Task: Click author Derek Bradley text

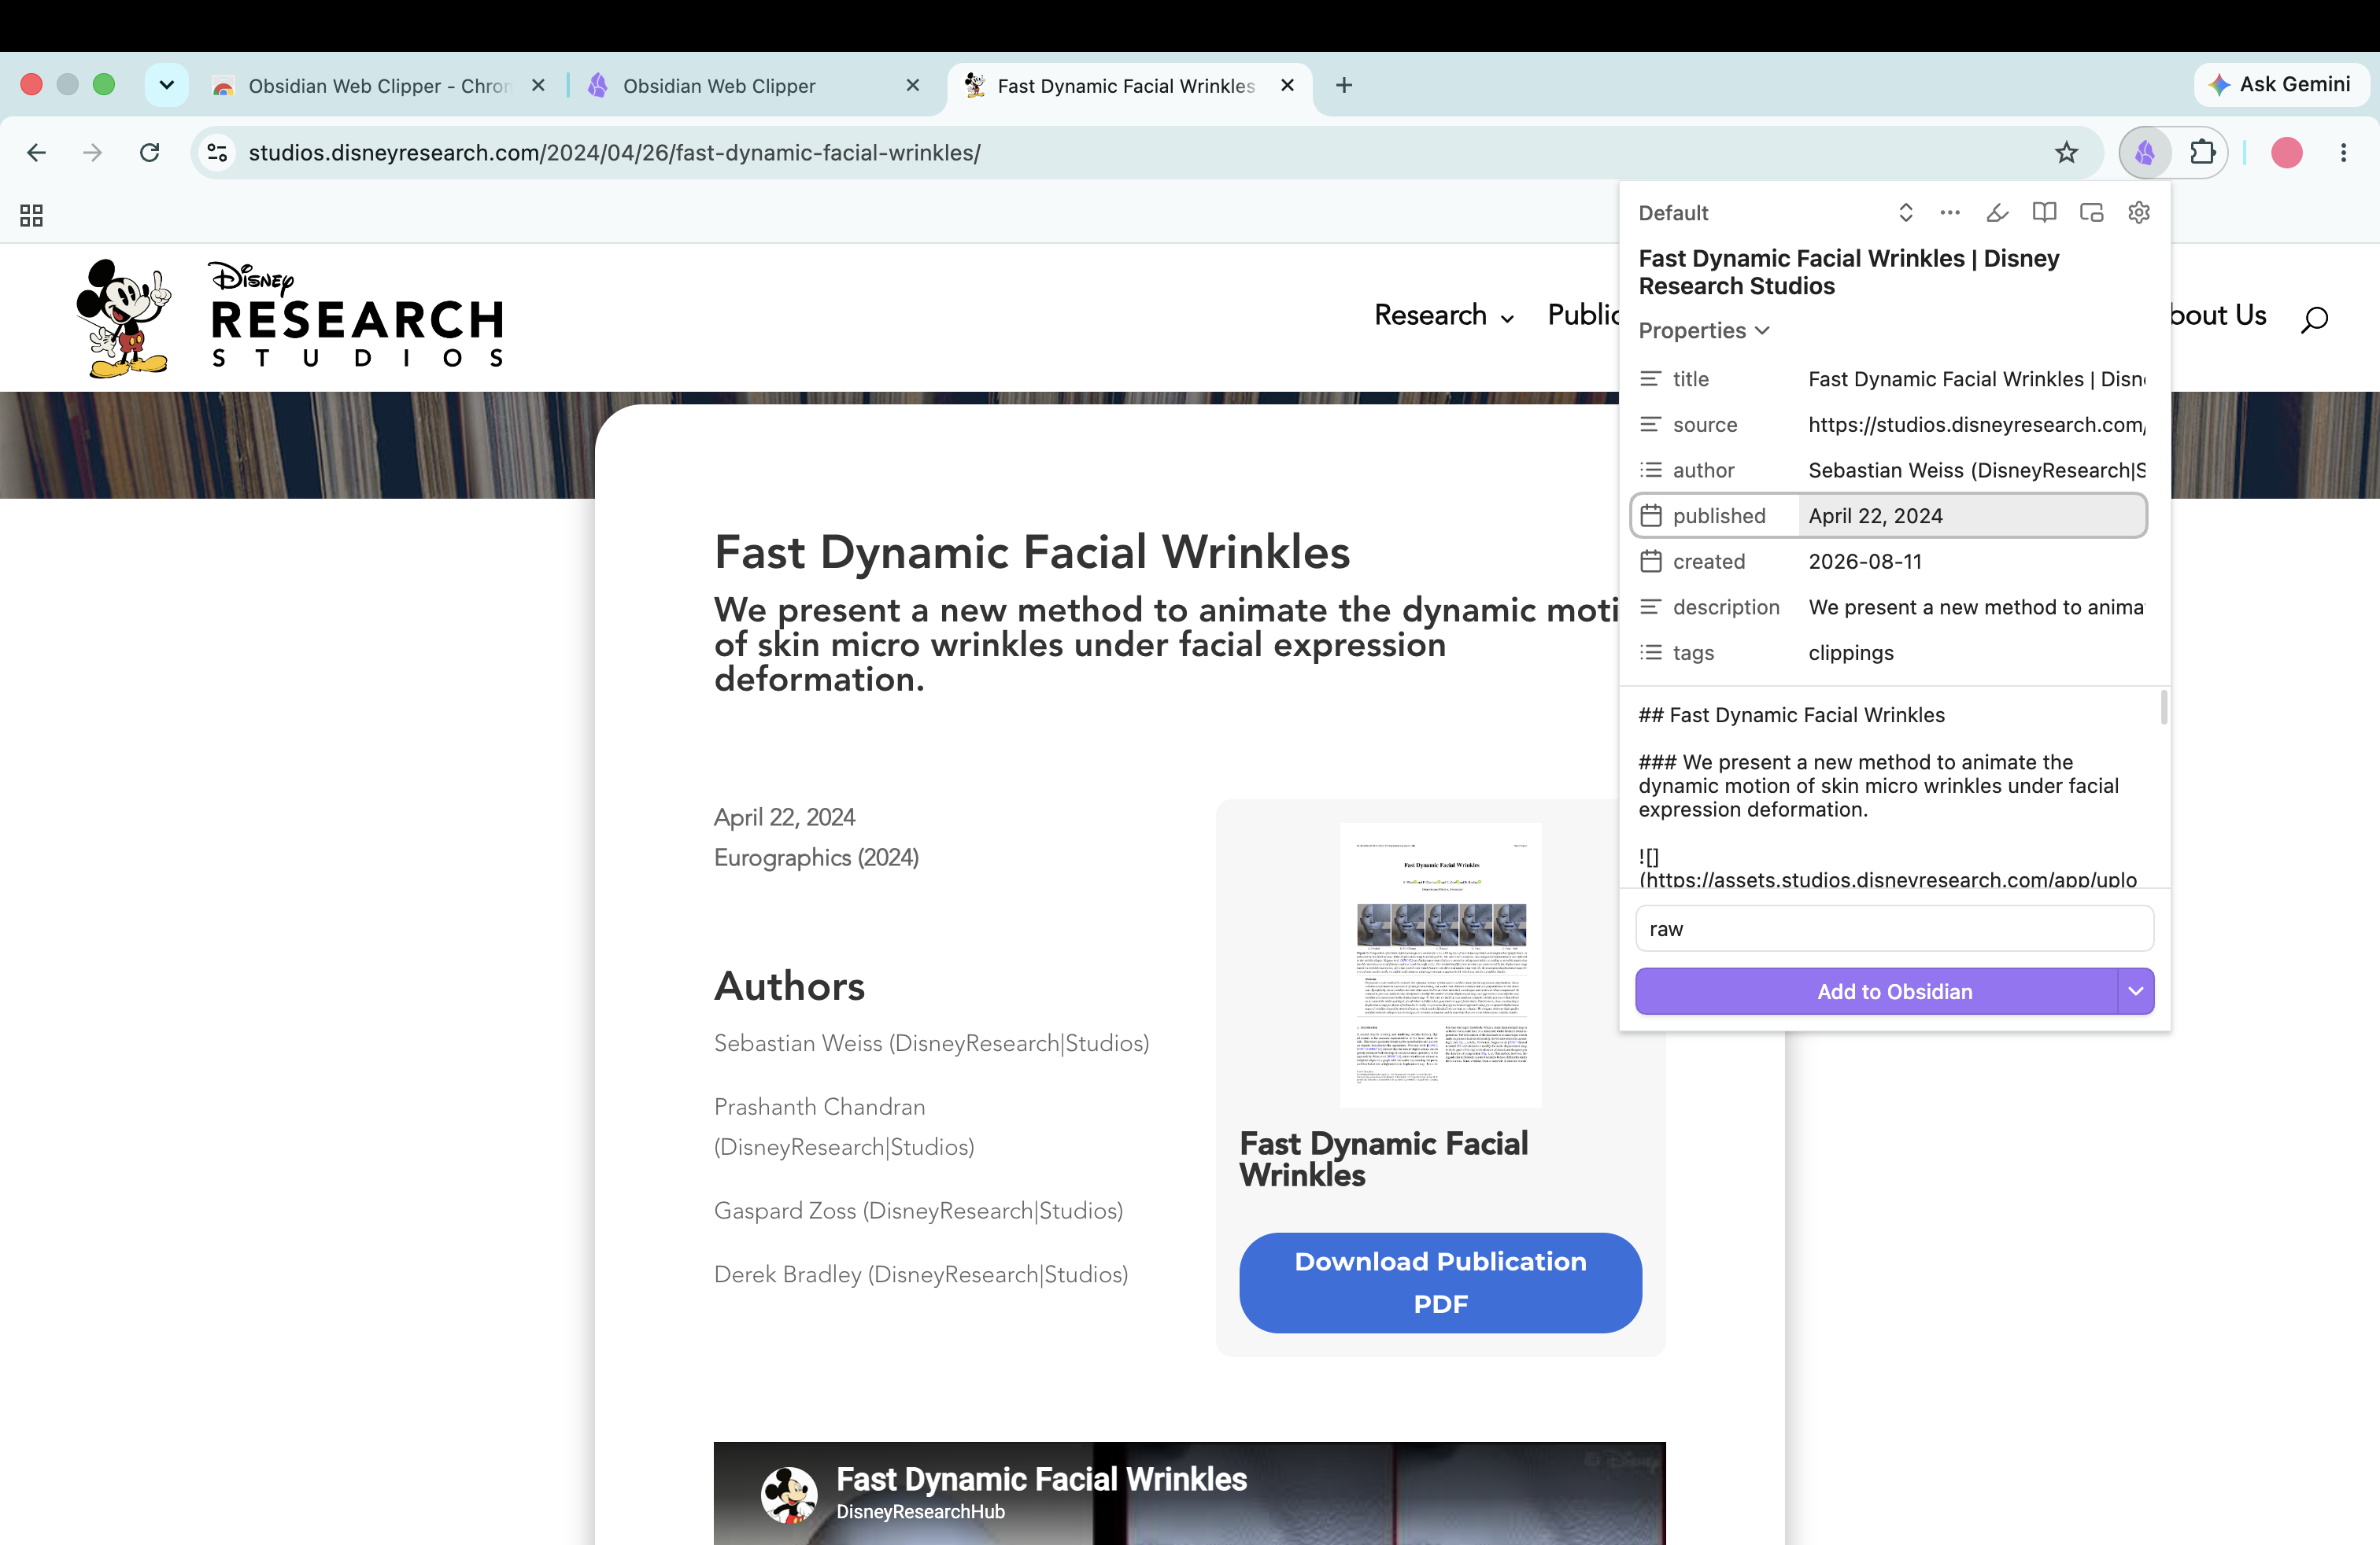Action: (921, 1274)
